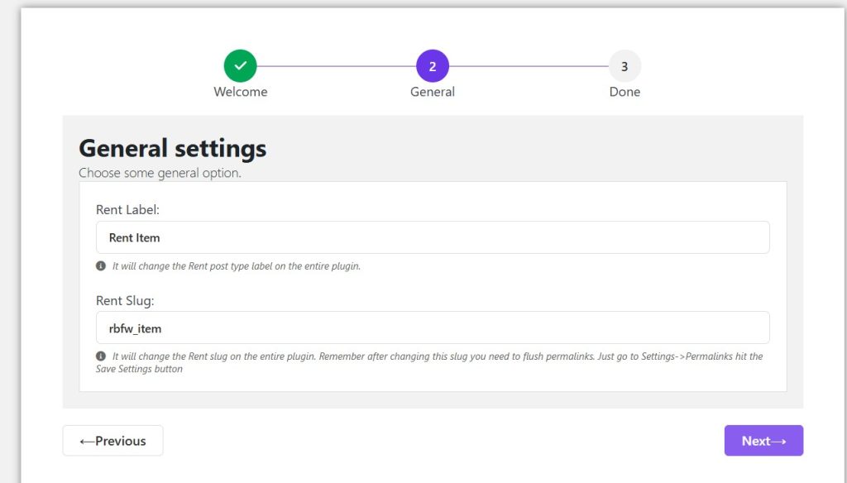
Task: Click the progress line between General and Done
Action: pyautogui.click(x=529, y=66)
